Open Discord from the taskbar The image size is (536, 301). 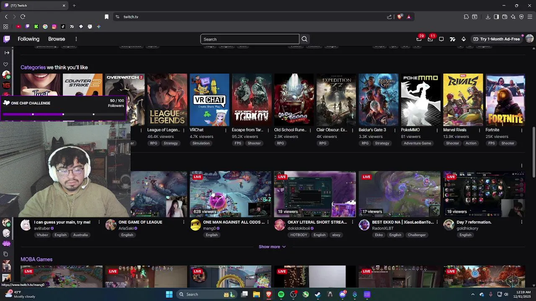343,294
